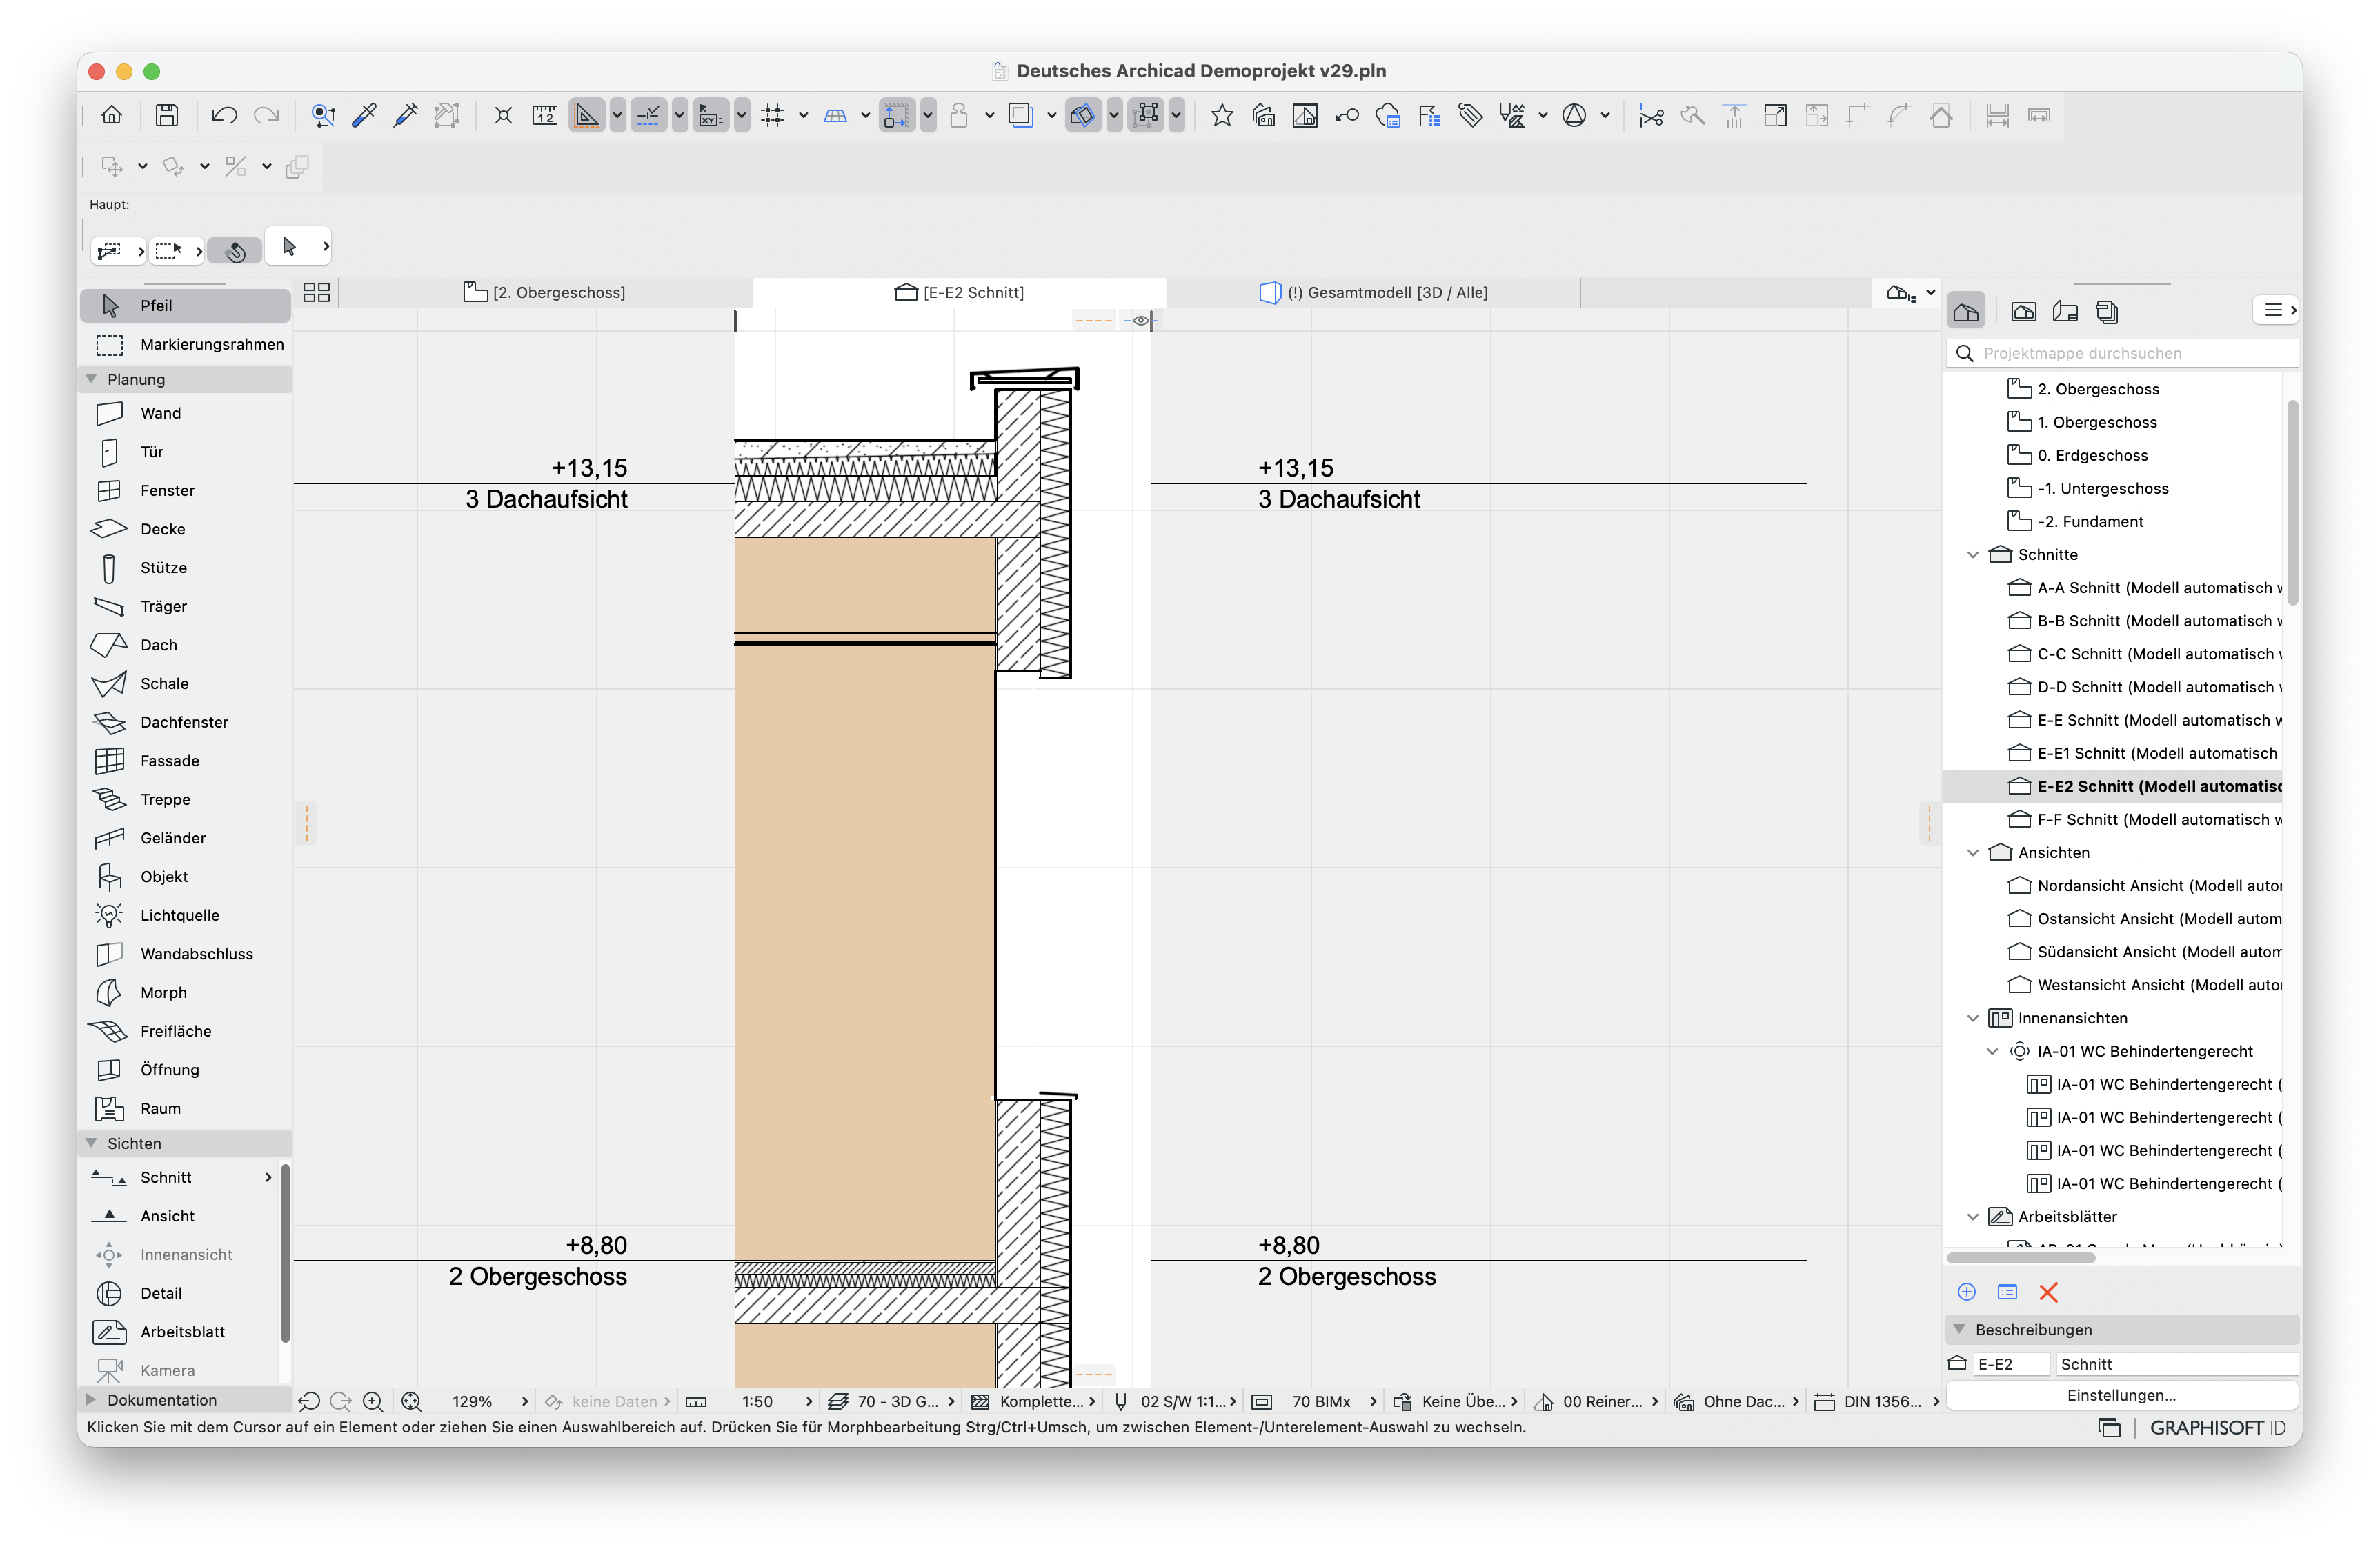
Task: Click the Save disk icon
Action: tap(167, 115)
